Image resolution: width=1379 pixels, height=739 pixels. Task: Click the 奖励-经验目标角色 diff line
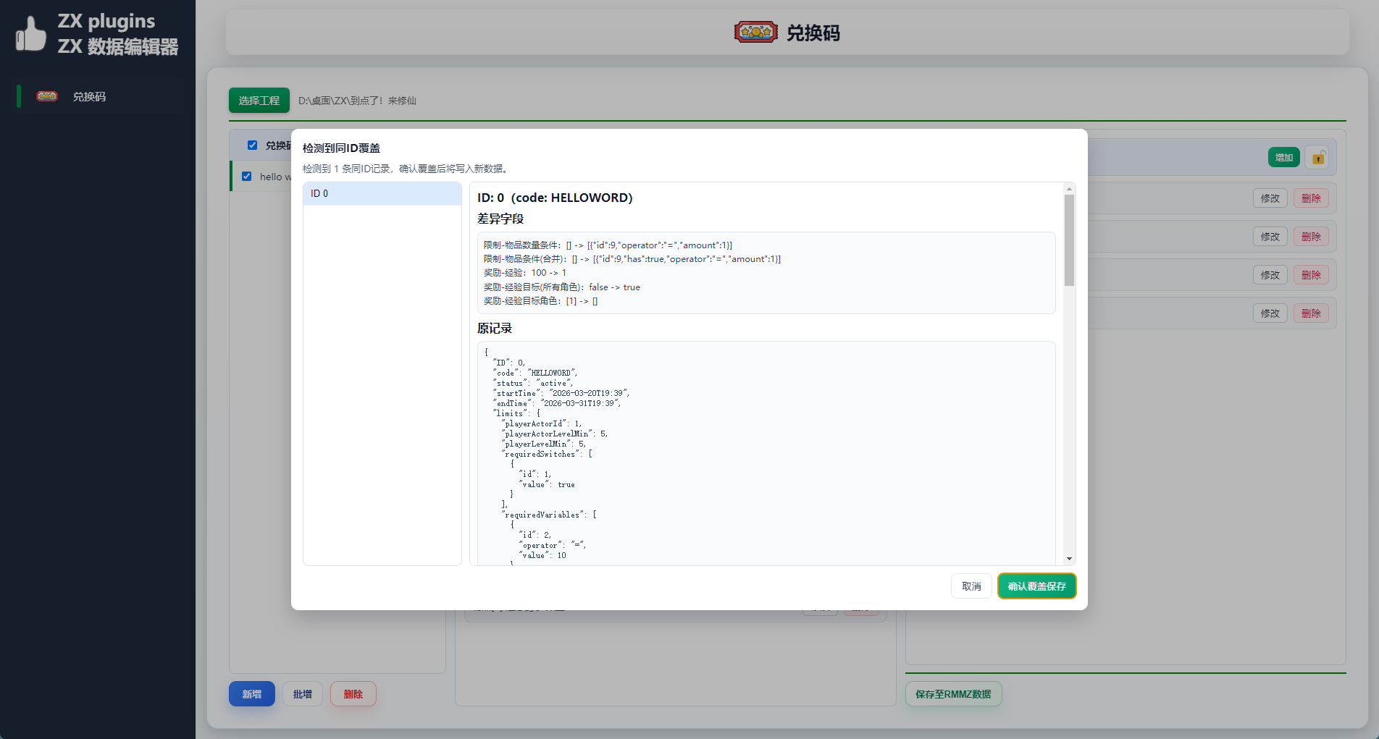[540, 301]
